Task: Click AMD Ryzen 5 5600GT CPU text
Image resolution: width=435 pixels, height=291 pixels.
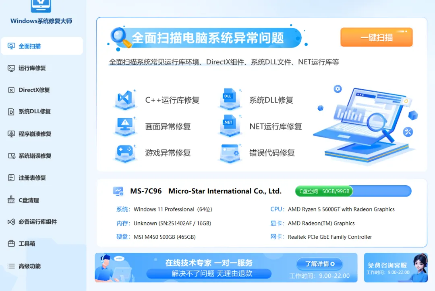Action: (x=341, y=209)
